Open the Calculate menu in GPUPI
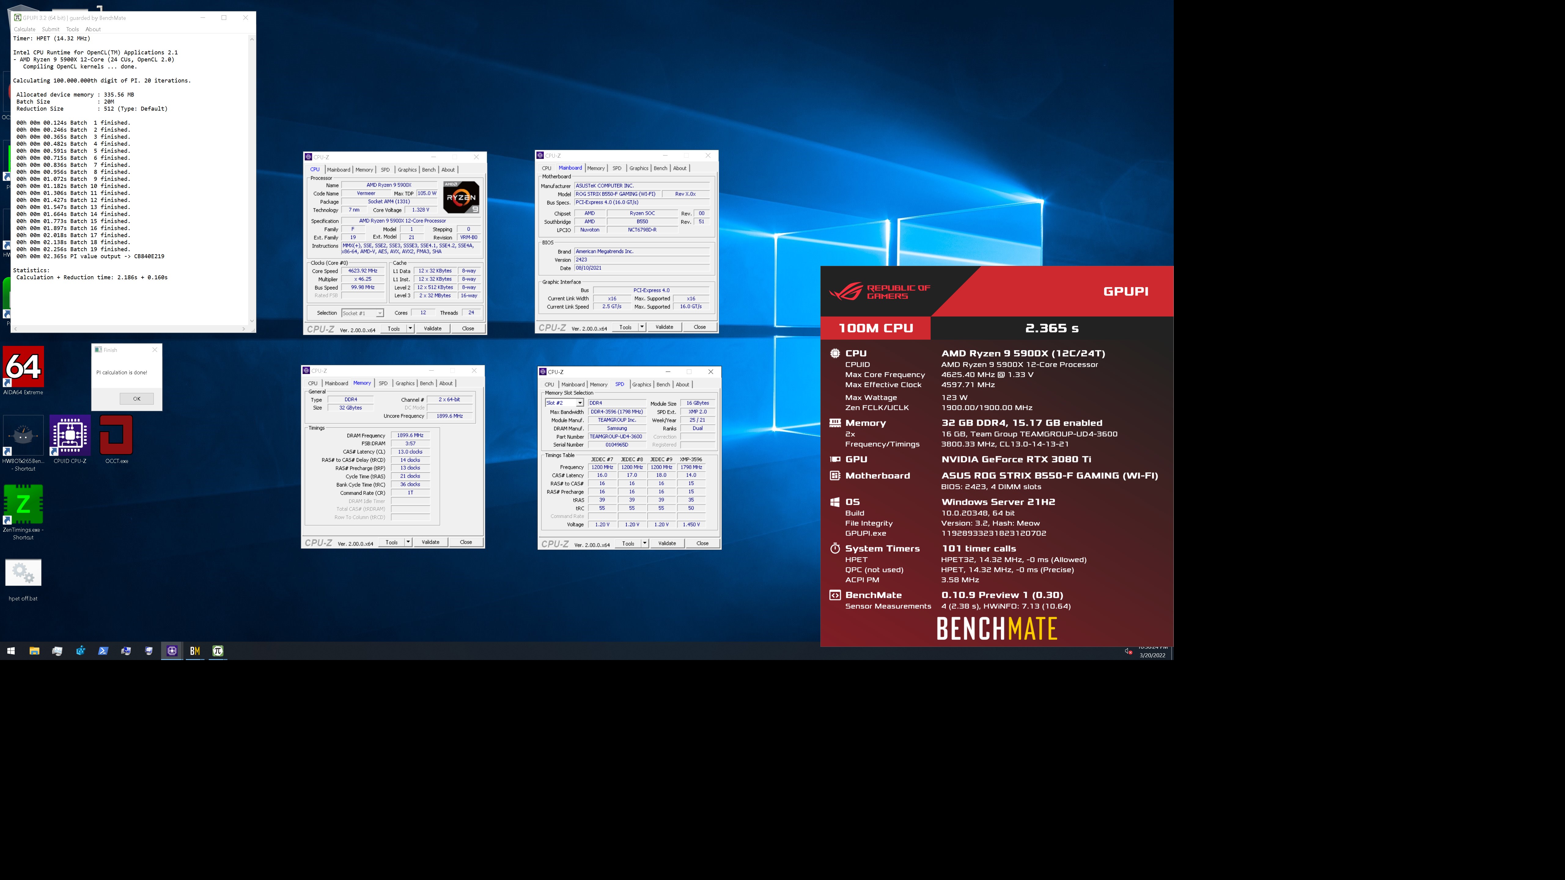Image resolution: width=1565 pixels, height=880 pixels. (x=24, y=29)
